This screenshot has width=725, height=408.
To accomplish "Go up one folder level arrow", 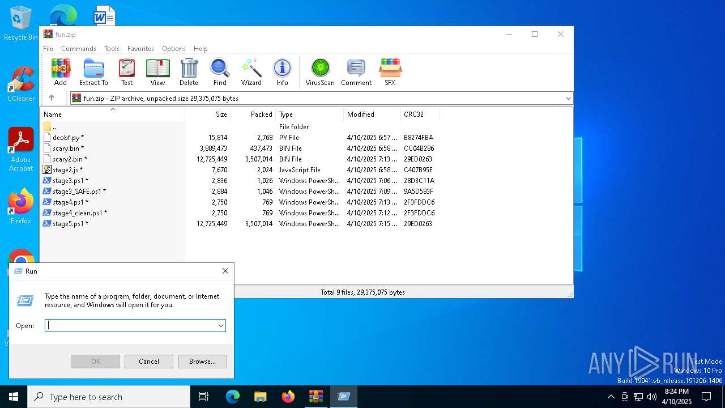I will click(52, 98).
